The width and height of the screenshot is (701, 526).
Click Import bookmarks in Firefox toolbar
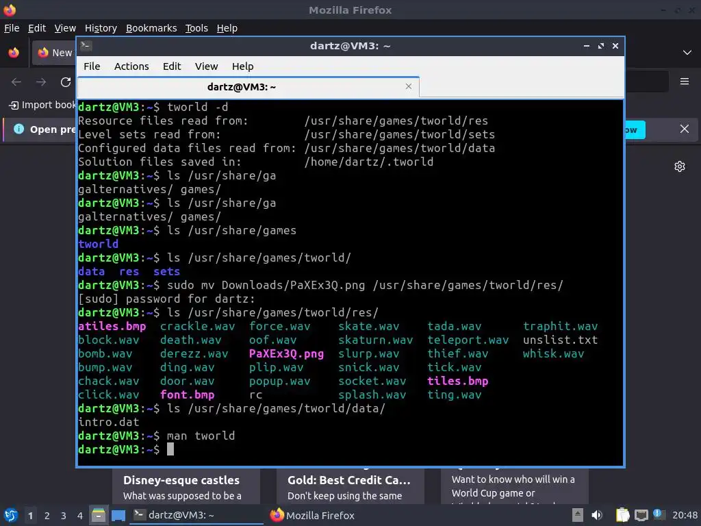[42, 105]
